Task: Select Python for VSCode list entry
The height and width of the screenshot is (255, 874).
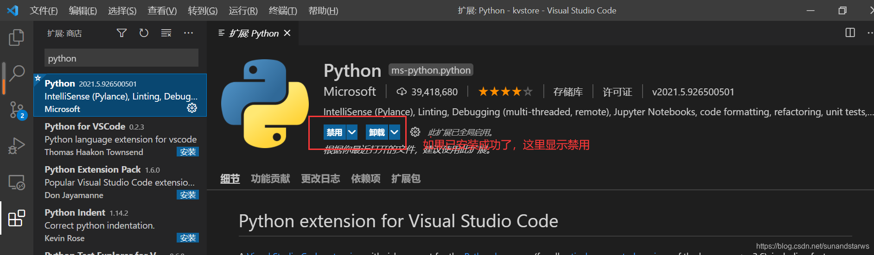Action: tap(120, 138)
